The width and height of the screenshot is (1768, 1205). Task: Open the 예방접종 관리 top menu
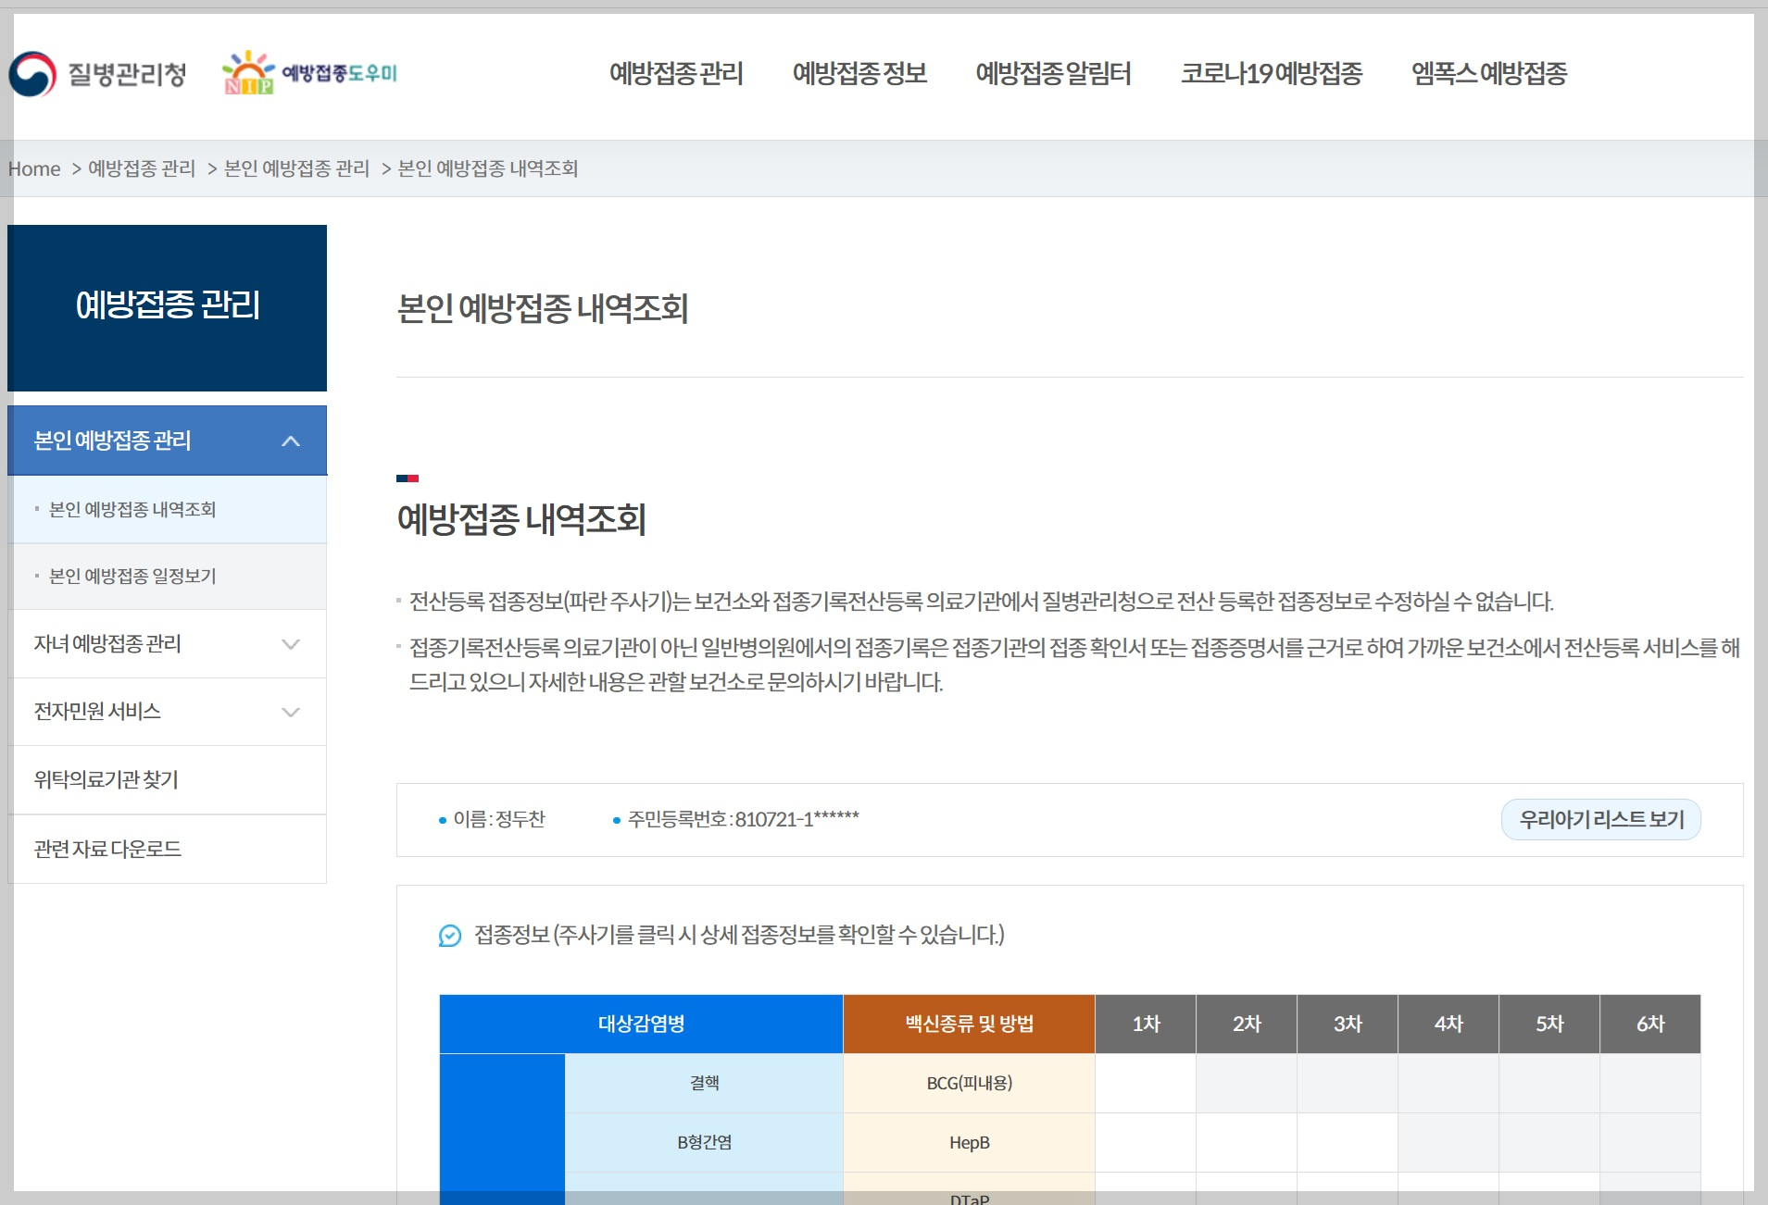pyautogui.click(x=677, y=74)
